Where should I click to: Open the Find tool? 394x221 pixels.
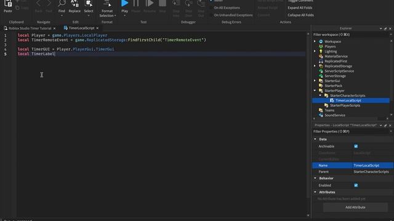(x=62, y=4)
